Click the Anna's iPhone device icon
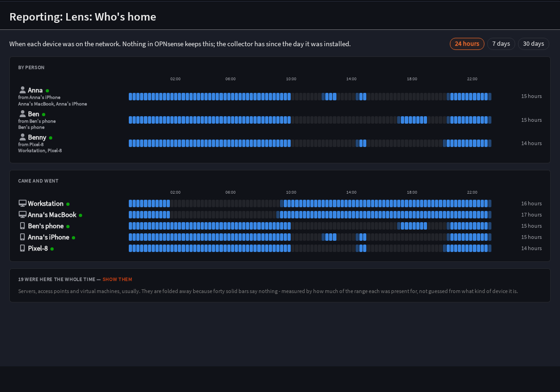The image size is (560, 392). click(x=22, y=237)
